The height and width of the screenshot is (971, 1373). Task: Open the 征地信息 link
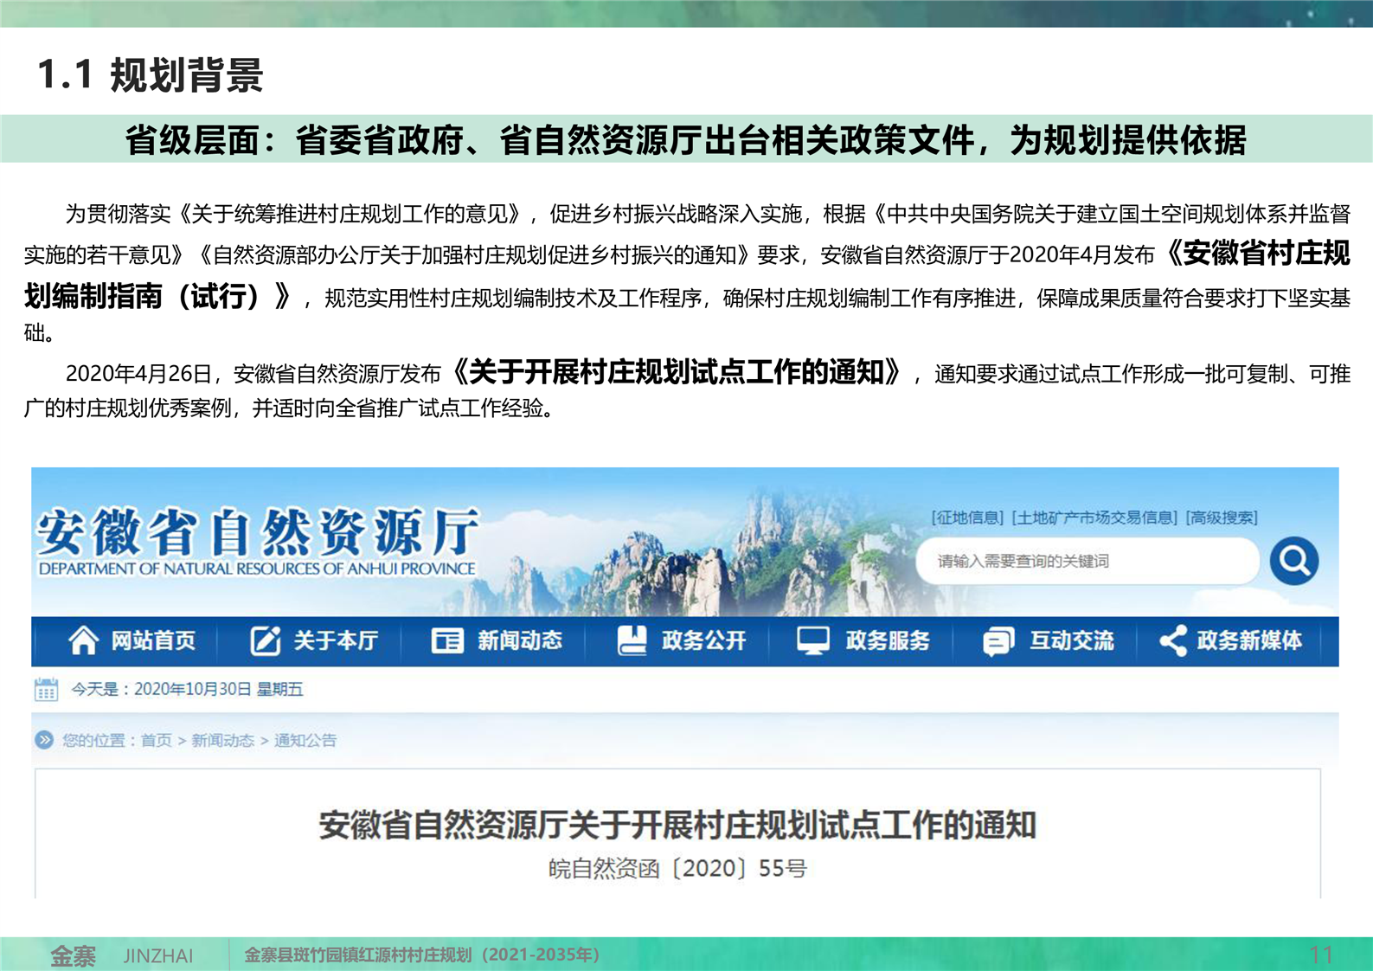point(967,518)
